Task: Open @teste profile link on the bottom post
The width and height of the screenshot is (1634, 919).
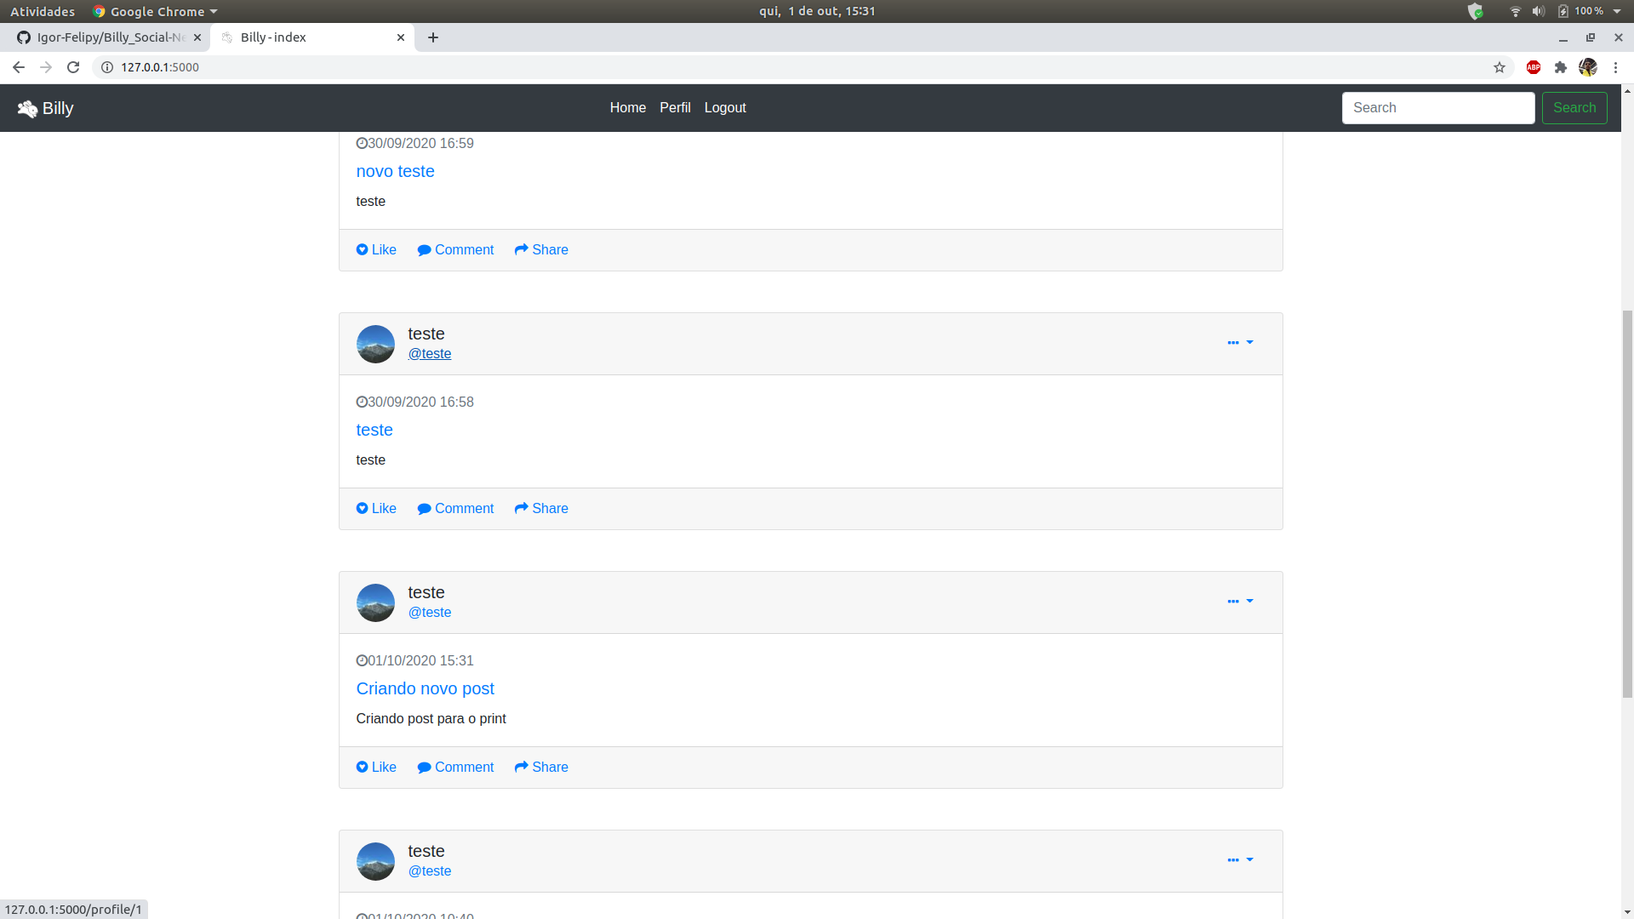Action: (x=429, y=871)
